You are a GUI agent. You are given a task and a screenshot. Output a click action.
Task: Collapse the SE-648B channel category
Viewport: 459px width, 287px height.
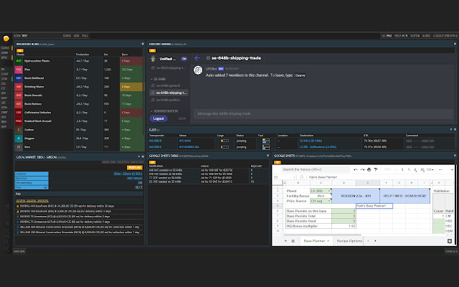pos(159,77)
